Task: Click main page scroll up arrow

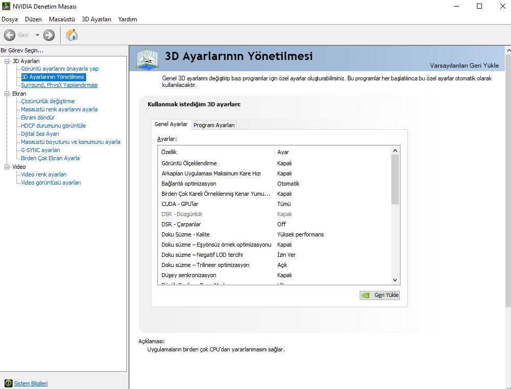Action: pos(508,50)
